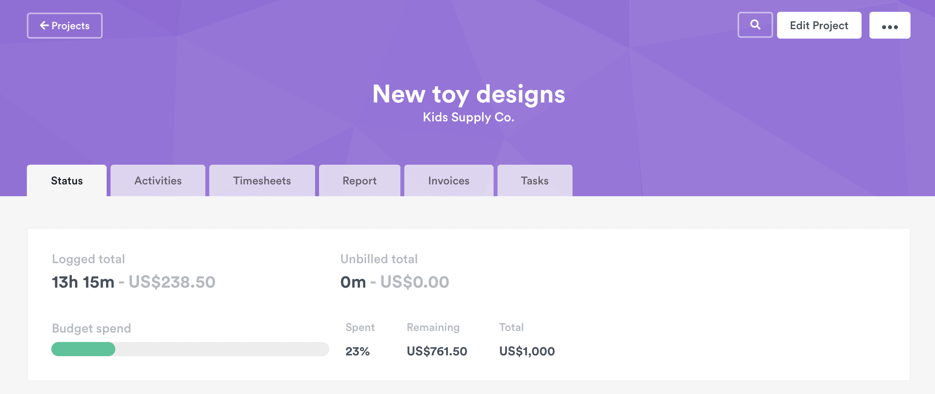Click the green Budget spend progress bar
935x394 pixels.
[x=83, y=349]
